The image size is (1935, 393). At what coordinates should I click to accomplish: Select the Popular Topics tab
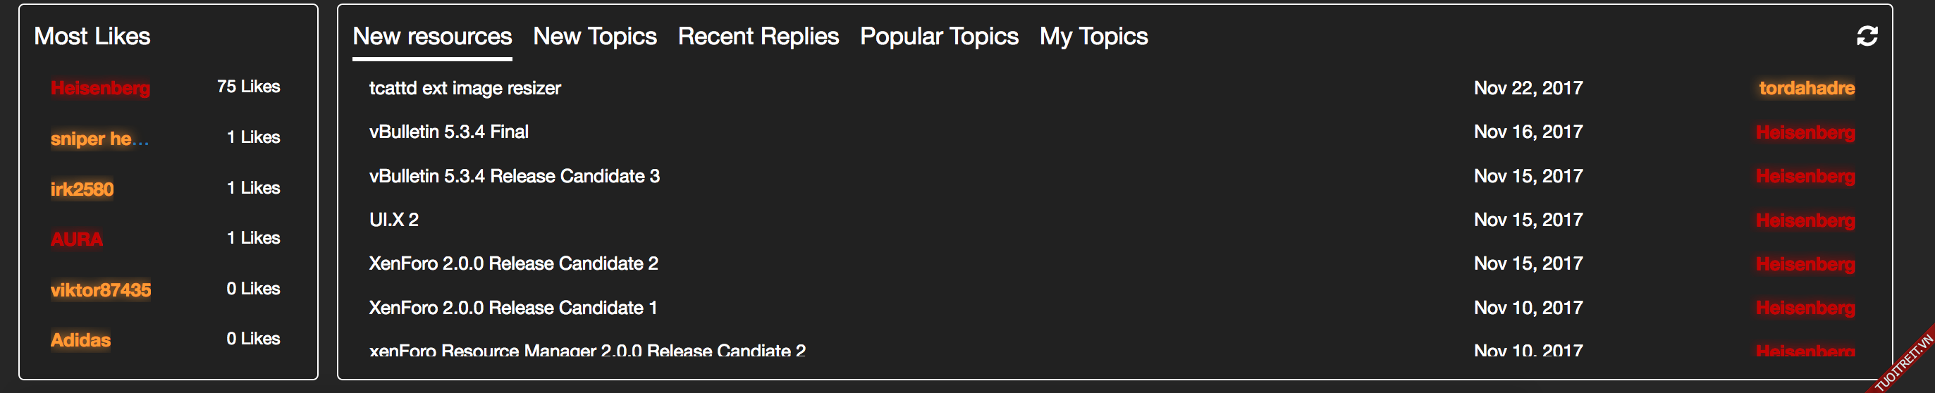coord(939,37)
